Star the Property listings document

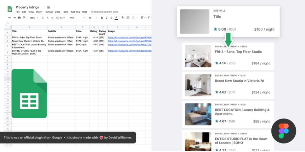(x=44, y=7)
